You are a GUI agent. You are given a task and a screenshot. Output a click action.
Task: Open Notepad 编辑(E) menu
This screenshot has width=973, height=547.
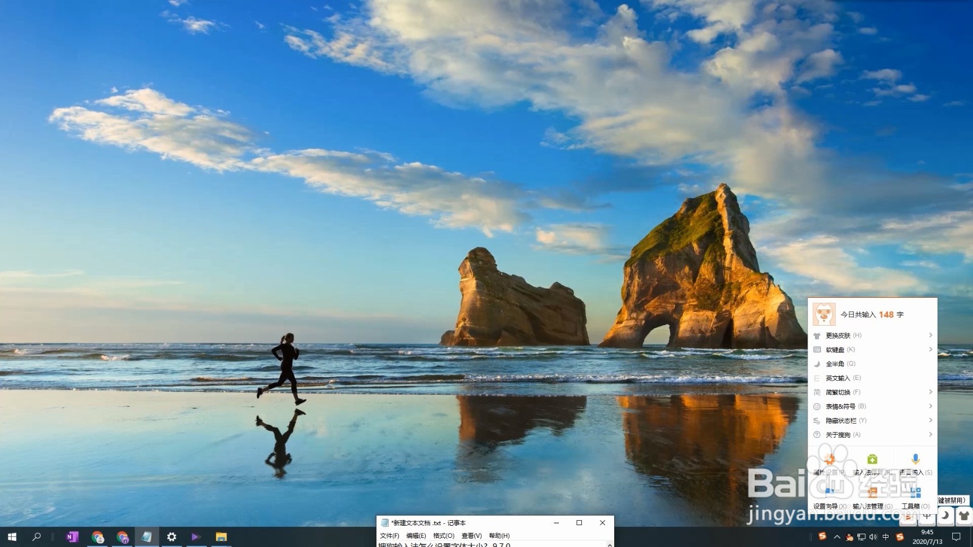tap(416, 535)
